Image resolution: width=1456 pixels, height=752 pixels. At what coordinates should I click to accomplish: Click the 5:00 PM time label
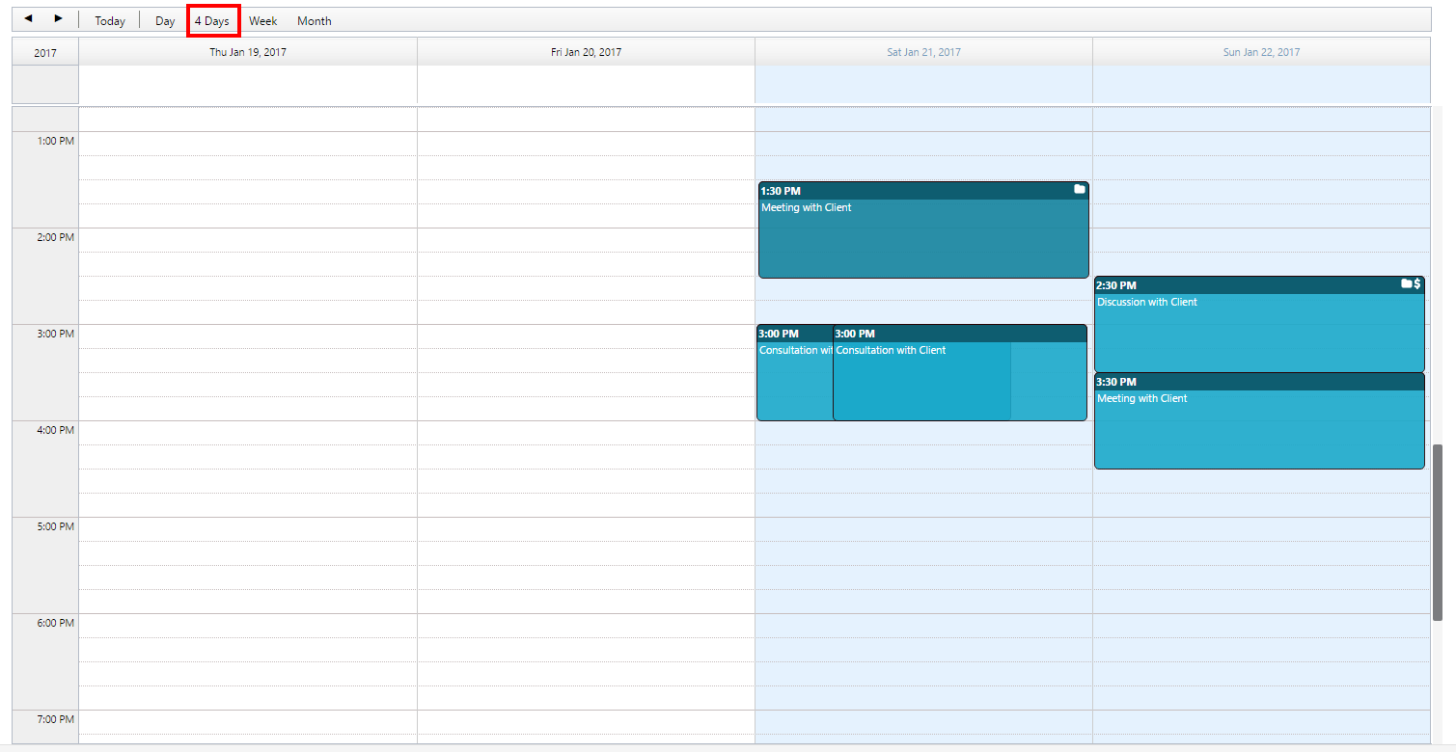(55, 526)
